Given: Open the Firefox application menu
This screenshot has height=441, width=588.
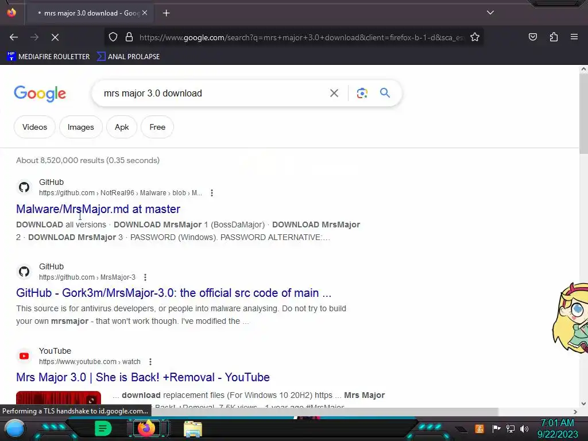Looking at the screenshot, I should 574,37.
